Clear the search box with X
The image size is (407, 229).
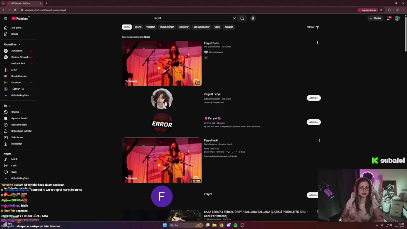pyautogui.click(x=235, y=18)
